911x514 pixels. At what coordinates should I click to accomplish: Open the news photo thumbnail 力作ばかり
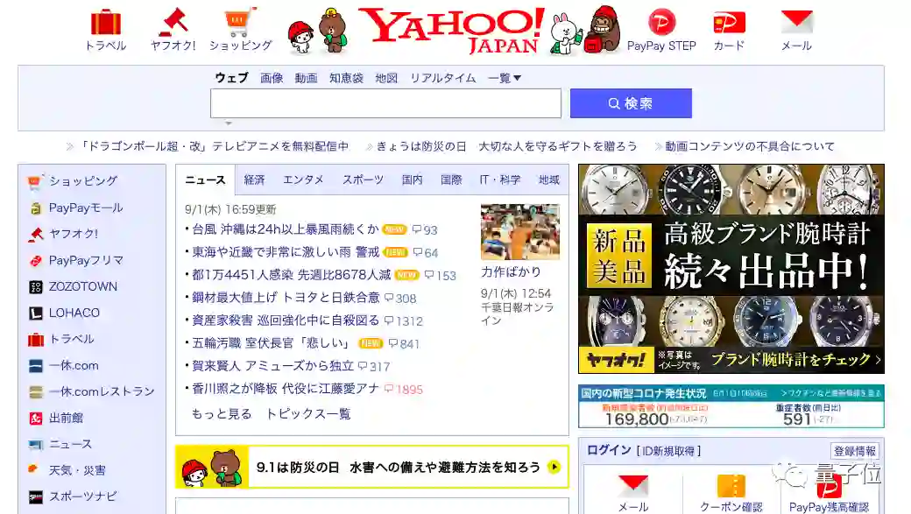point(520,232)
